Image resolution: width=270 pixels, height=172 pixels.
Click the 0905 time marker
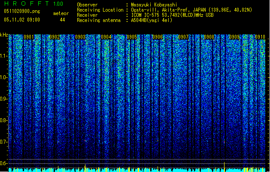click(132, 37)
